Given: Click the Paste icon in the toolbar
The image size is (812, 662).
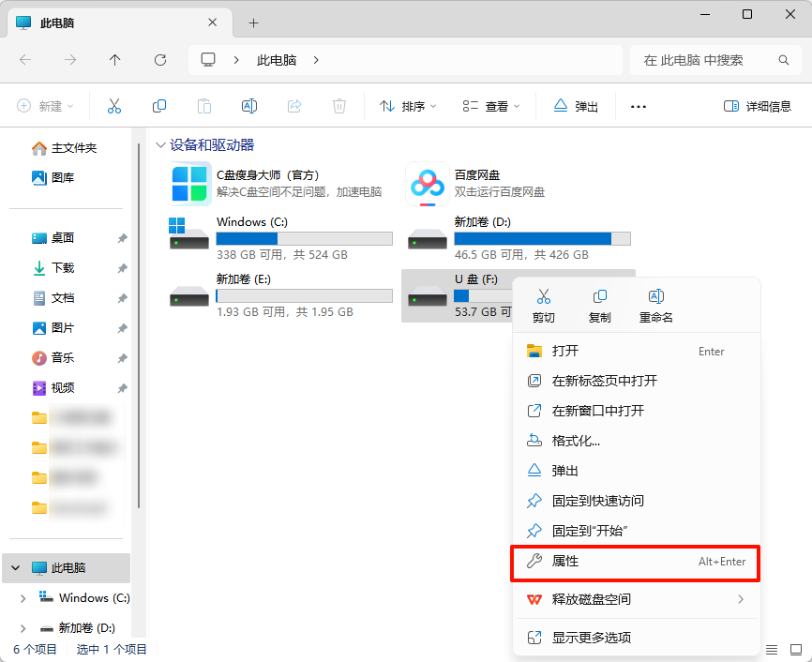Looking at the screenshot, I should coord(204,106).
